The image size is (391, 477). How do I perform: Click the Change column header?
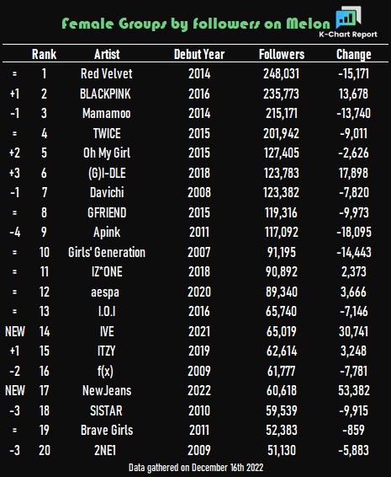[x=354, y=55]
